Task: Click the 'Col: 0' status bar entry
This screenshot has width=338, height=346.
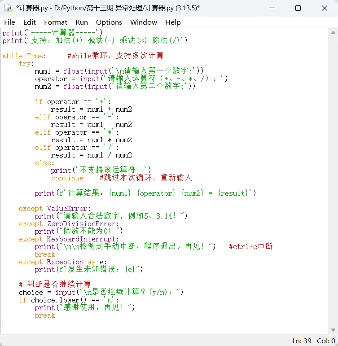Action: pyautogui.click(x=326, y=341)
